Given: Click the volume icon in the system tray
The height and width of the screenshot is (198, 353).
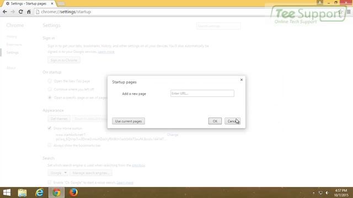Looking at the screenshot, I should (x=327, y=193).
